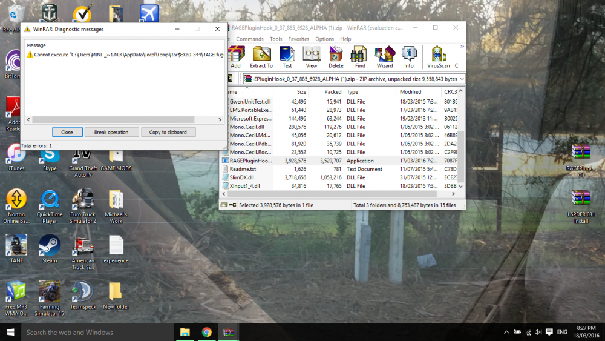Open the Favorites menu

coord(298,39)
